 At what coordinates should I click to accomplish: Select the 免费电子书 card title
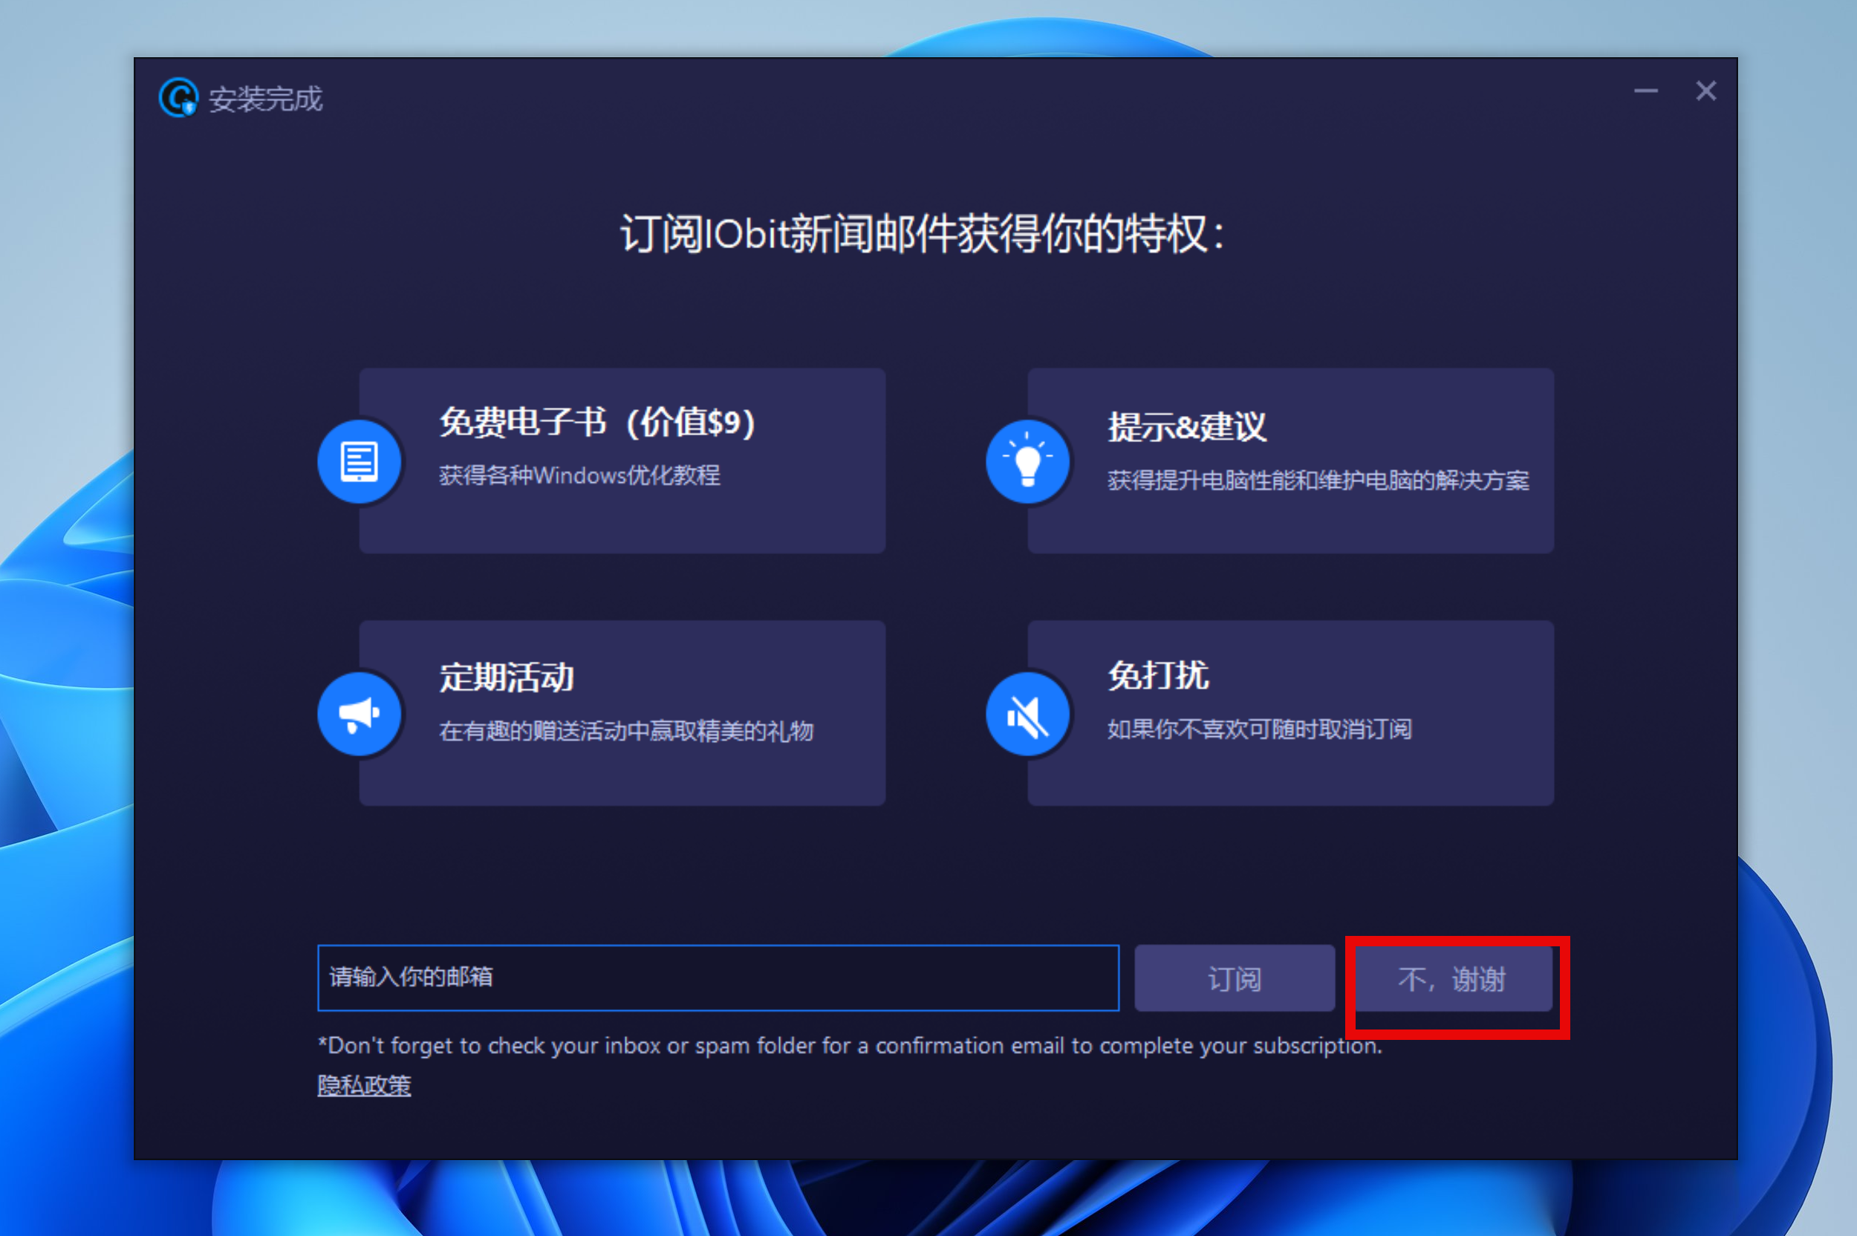point(596,423)
